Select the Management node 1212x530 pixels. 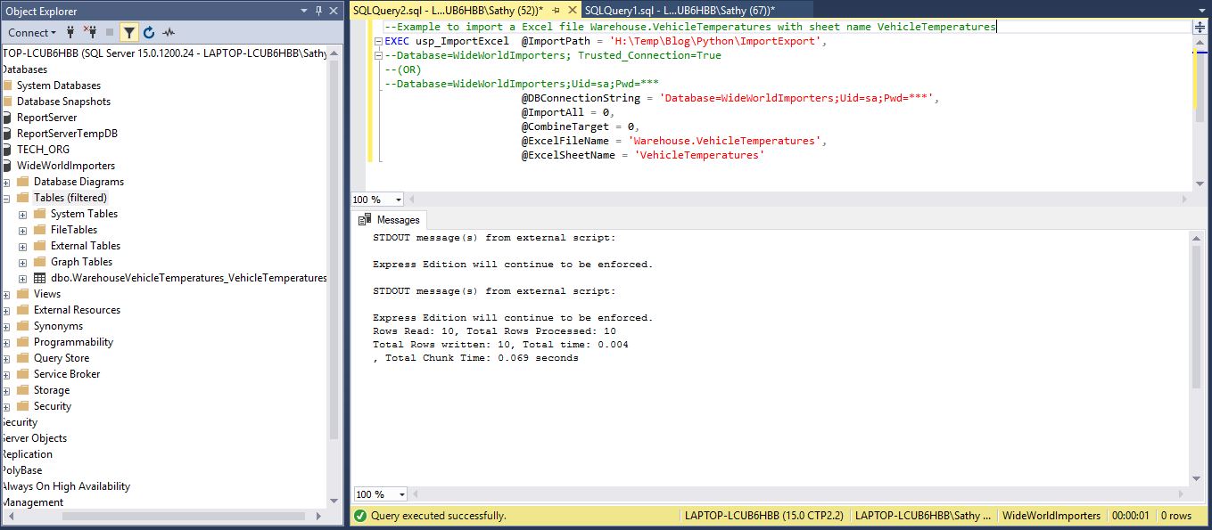point(32,502)
